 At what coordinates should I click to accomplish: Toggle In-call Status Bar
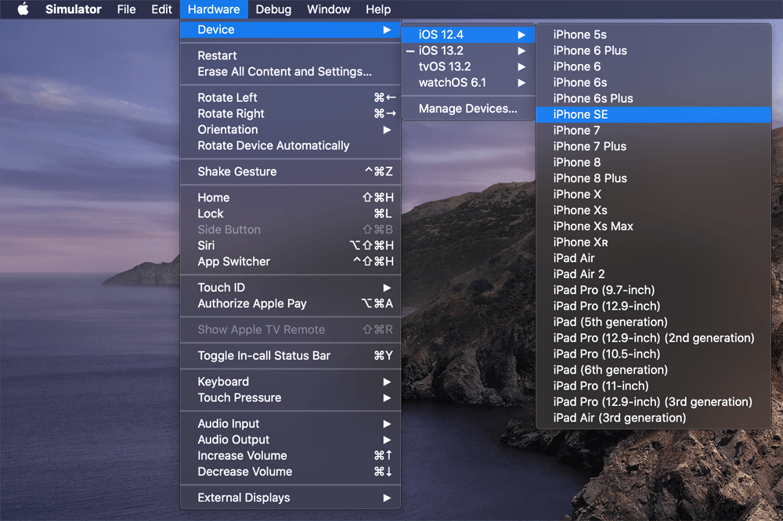coord(290,355)
